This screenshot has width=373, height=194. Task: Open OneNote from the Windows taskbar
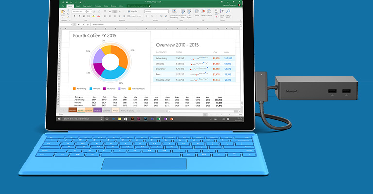[165, 119]
